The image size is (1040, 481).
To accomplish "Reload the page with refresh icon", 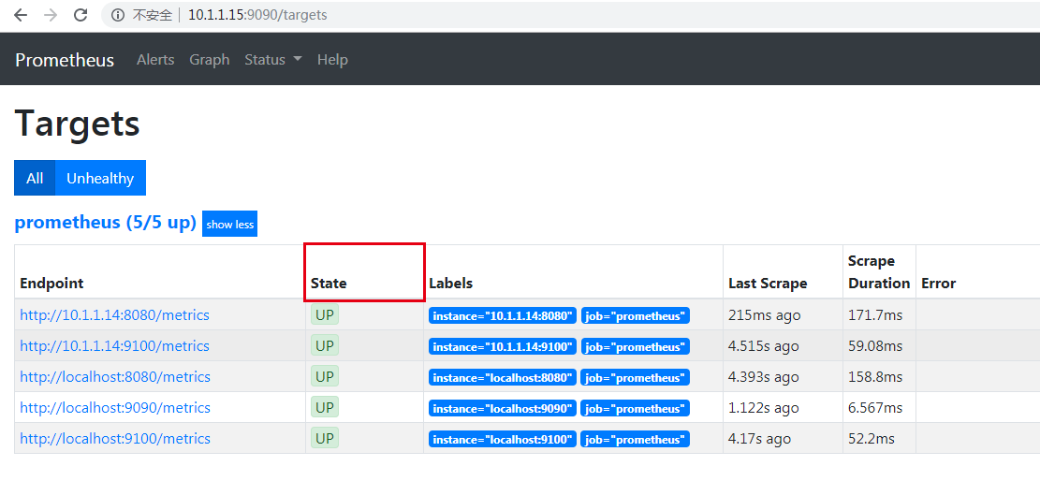I will (81, 15).
